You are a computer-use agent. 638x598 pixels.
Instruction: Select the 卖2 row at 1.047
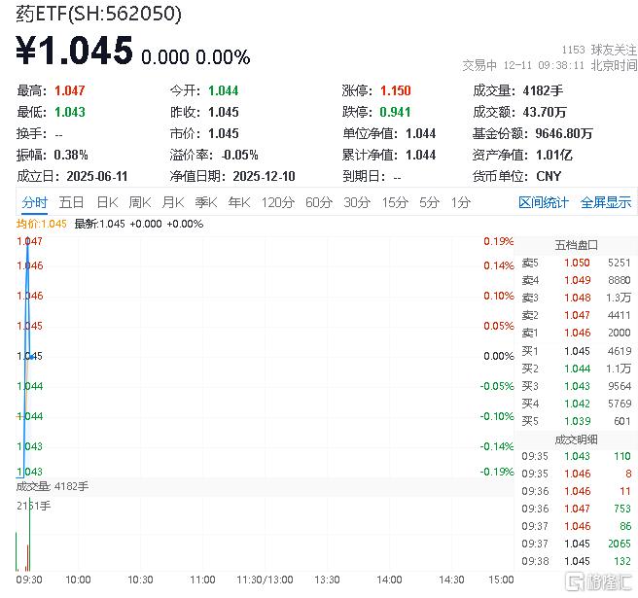point(576,315)
